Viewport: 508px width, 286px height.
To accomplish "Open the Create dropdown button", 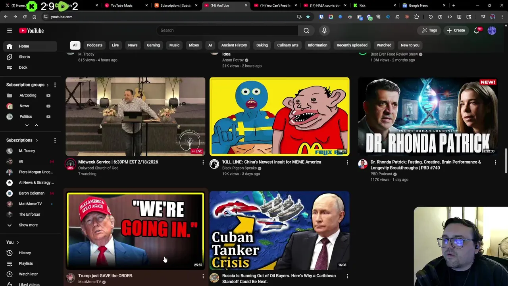I will [x=455, y=30].
